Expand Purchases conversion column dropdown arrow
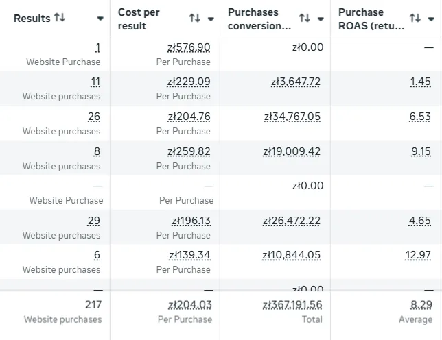 pyautogui.click(x=321, y=19)
